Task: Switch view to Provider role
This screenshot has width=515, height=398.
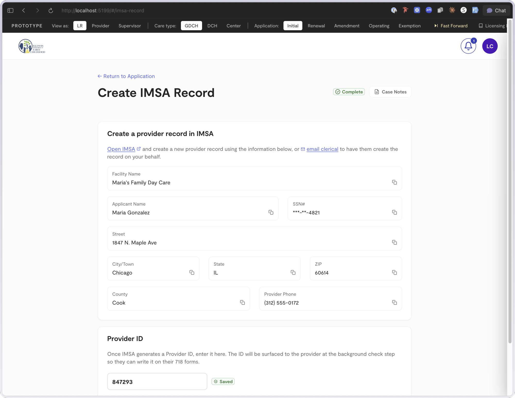Action: (100, 26)
